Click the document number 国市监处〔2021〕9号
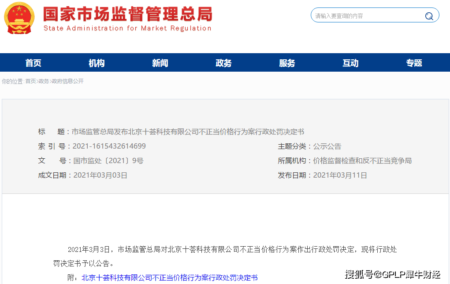This screenshot has width=450, height=284. click(x=108, y=160)
